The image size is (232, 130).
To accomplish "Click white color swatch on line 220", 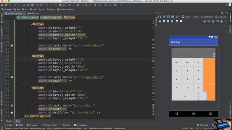I will pyautogui.click(x=12, y=113).
